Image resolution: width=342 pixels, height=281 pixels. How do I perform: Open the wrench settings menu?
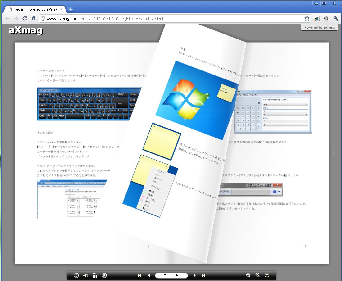point(335,19)
